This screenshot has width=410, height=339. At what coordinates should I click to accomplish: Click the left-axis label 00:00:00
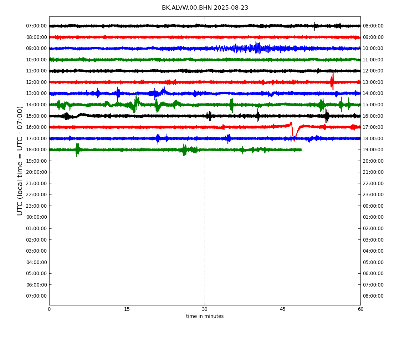click(x=36, y=217)
